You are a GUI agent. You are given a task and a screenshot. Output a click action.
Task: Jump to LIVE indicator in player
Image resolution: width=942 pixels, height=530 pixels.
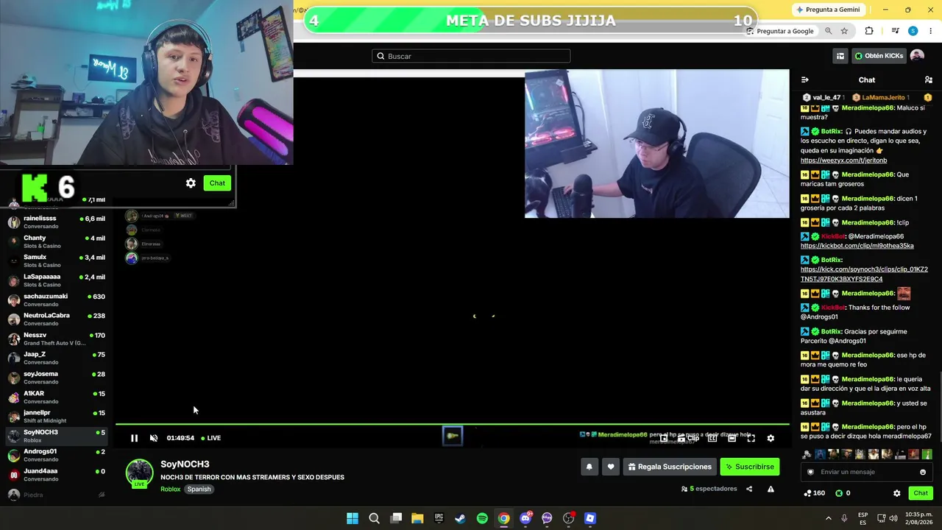click(x=210, y=438)
